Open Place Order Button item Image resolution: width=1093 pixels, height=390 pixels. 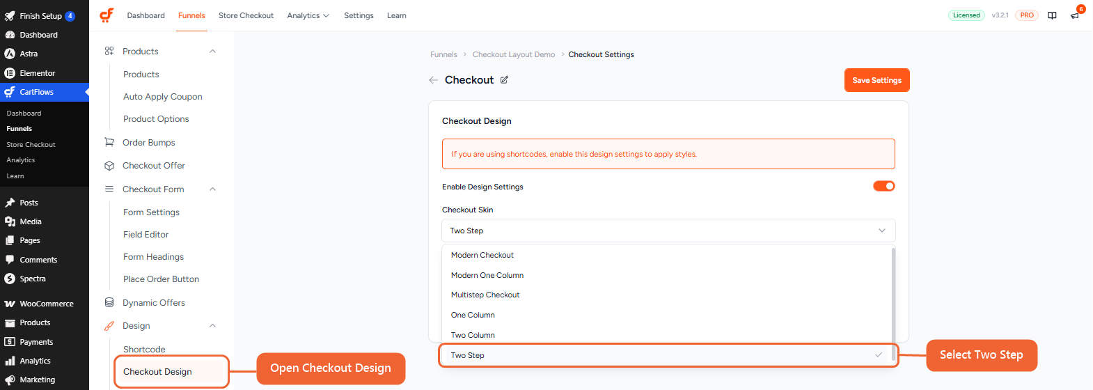pyautogui.click(x=161, y=279)
